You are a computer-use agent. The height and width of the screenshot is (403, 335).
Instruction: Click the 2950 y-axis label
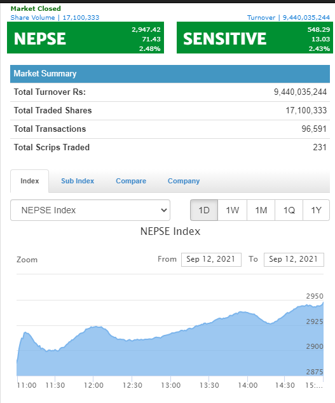click(315, 296)
